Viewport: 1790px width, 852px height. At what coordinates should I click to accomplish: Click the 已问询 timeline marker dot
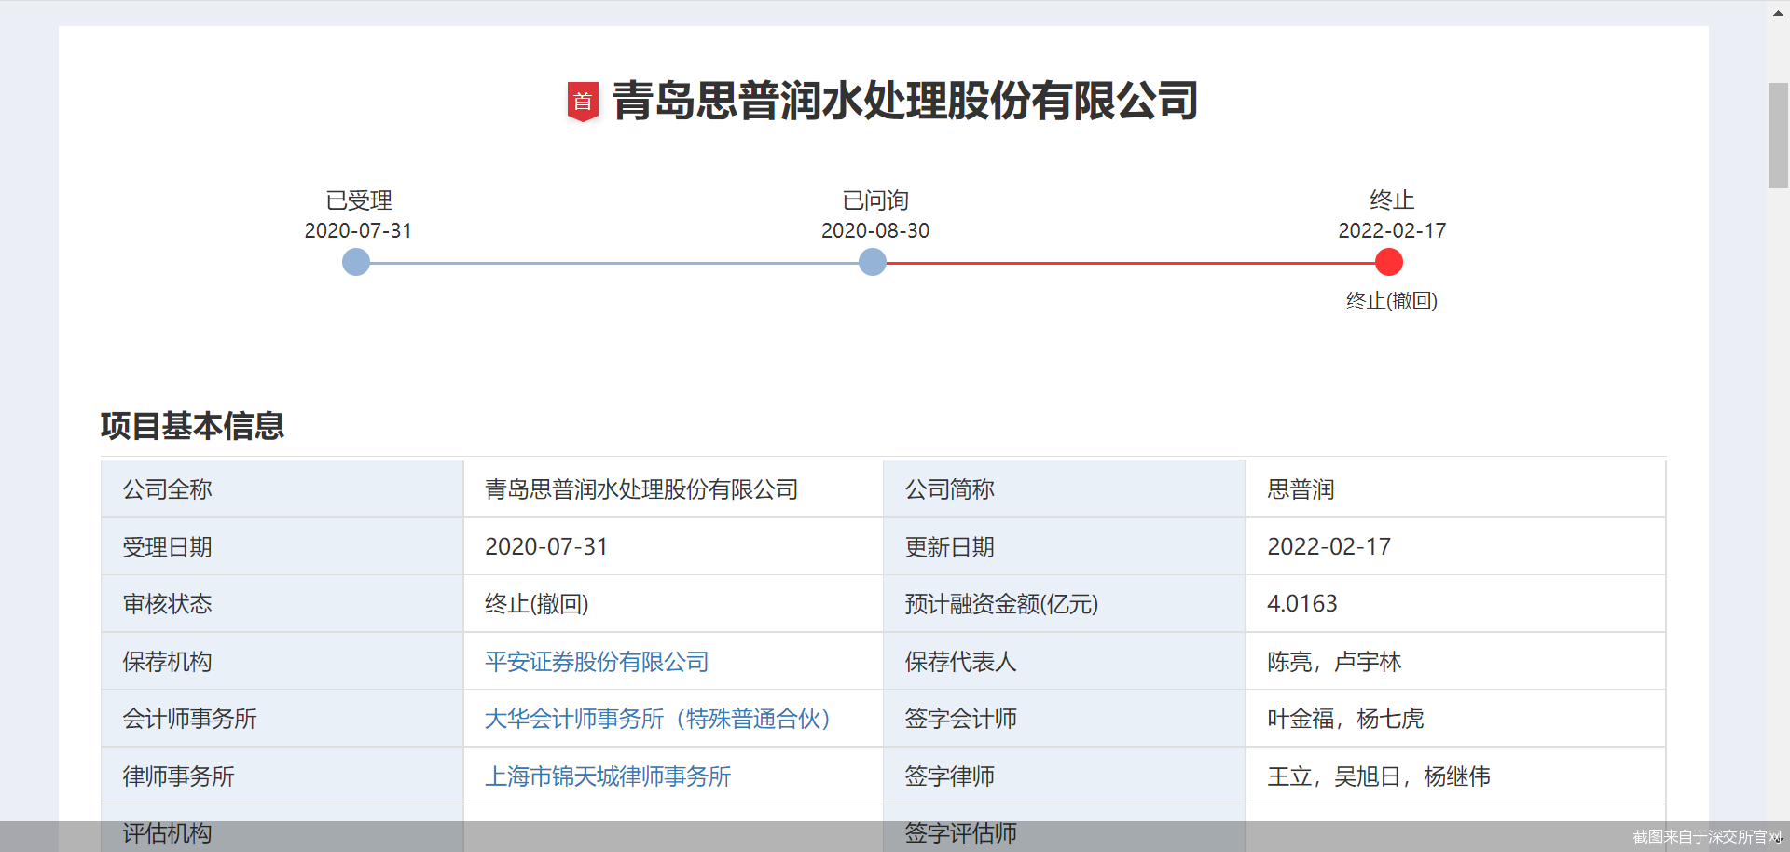tap(873, 263)
